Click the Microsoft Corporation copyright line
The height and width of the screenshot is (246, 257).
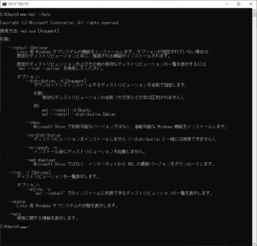tap(60, 23)
